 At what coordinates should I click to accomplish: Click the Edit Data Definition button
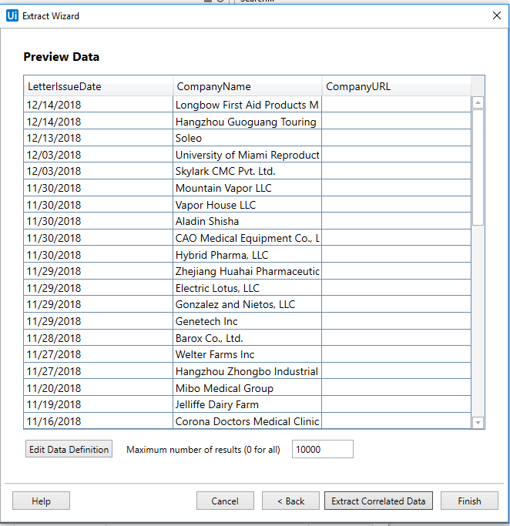69,449
